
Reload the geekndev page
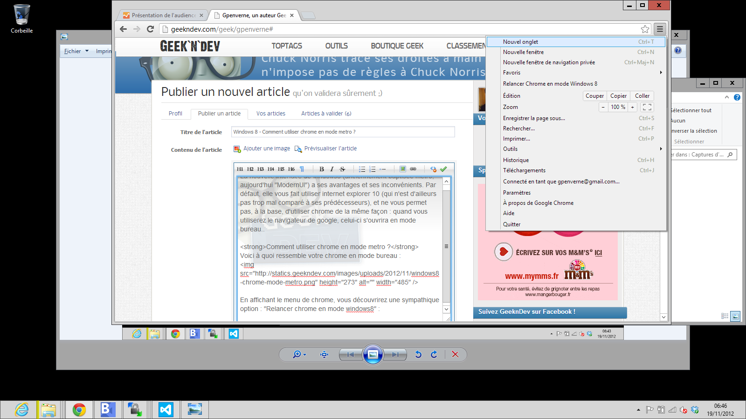click(x=150, y=29)
